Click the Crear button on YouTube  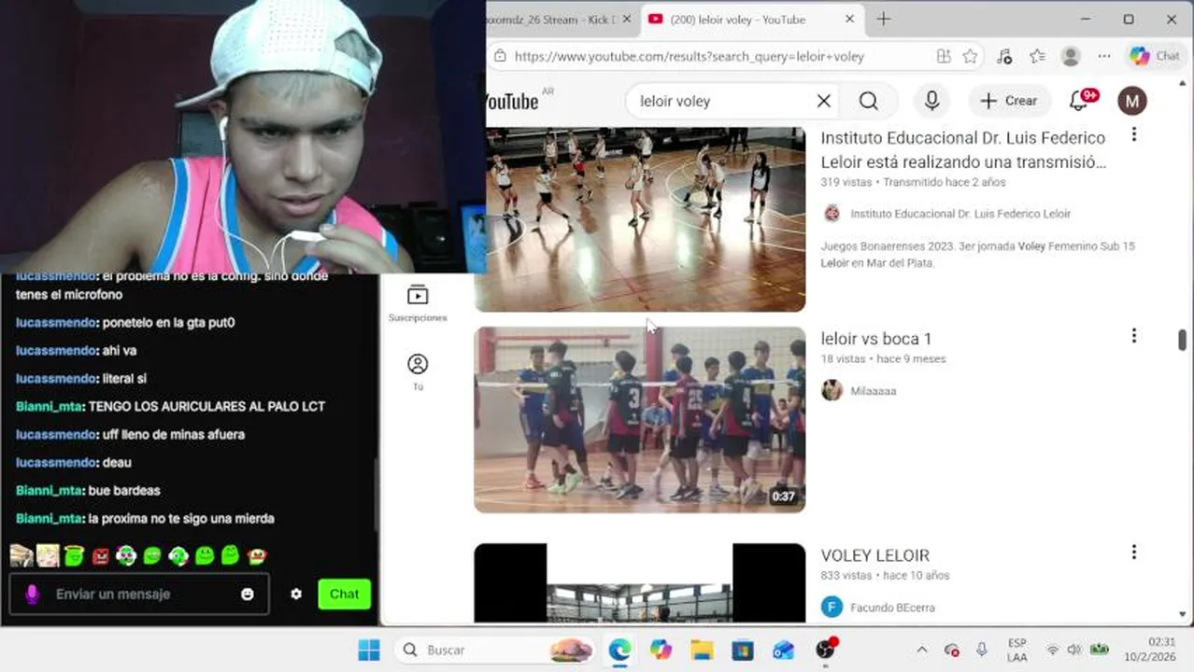coord(1008,101)
